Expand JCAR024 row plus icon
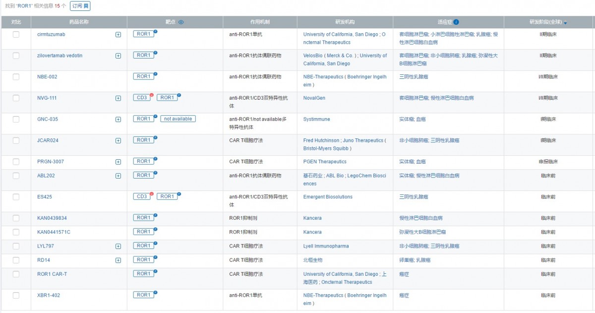 (x=118, y=141)
